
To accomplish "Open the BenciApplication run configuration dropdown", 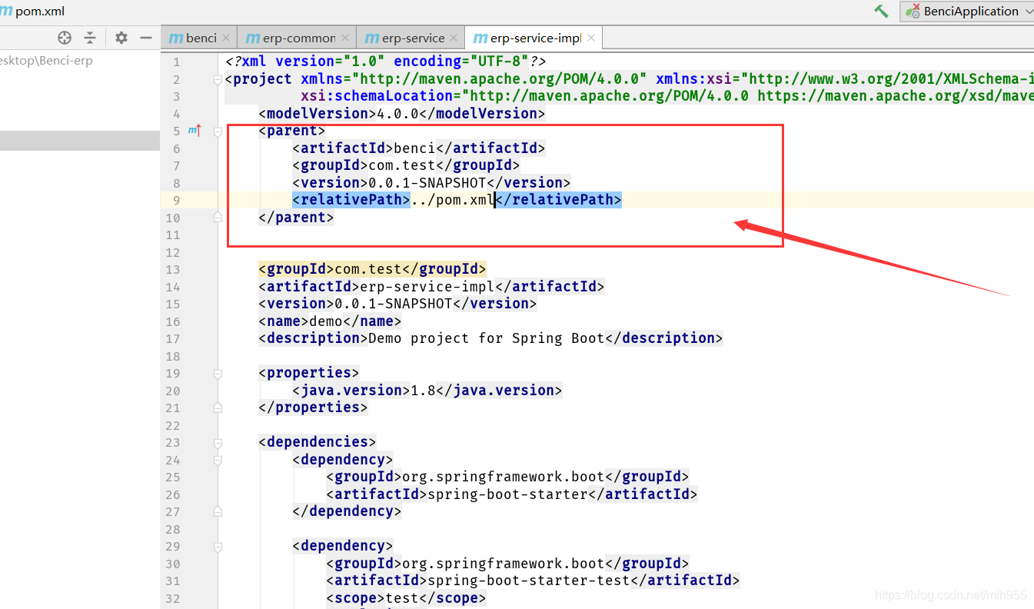I will (x=969, y=11).
